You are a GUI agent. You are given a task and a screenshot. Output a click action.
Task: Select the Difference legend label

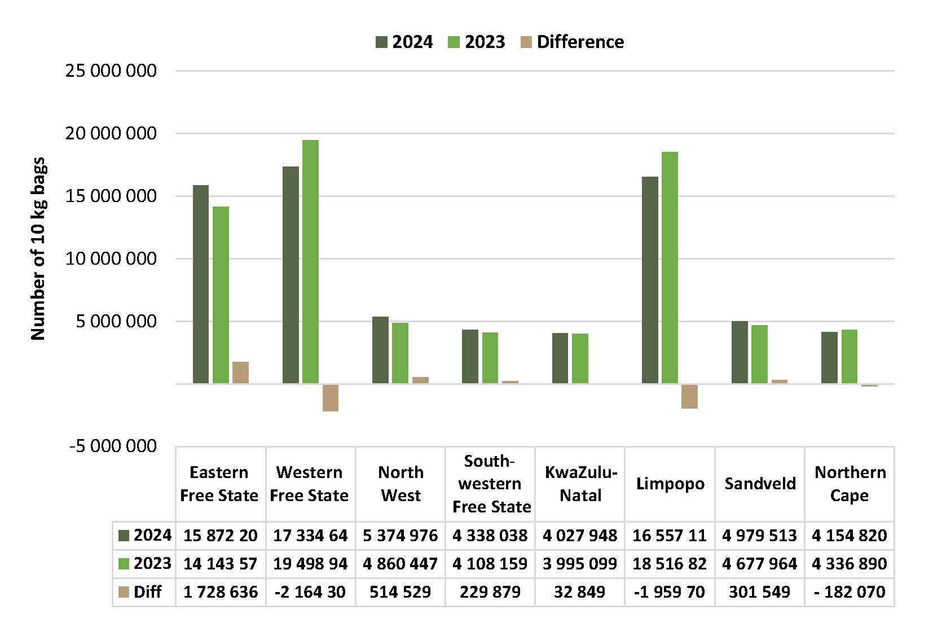(580, 42)
